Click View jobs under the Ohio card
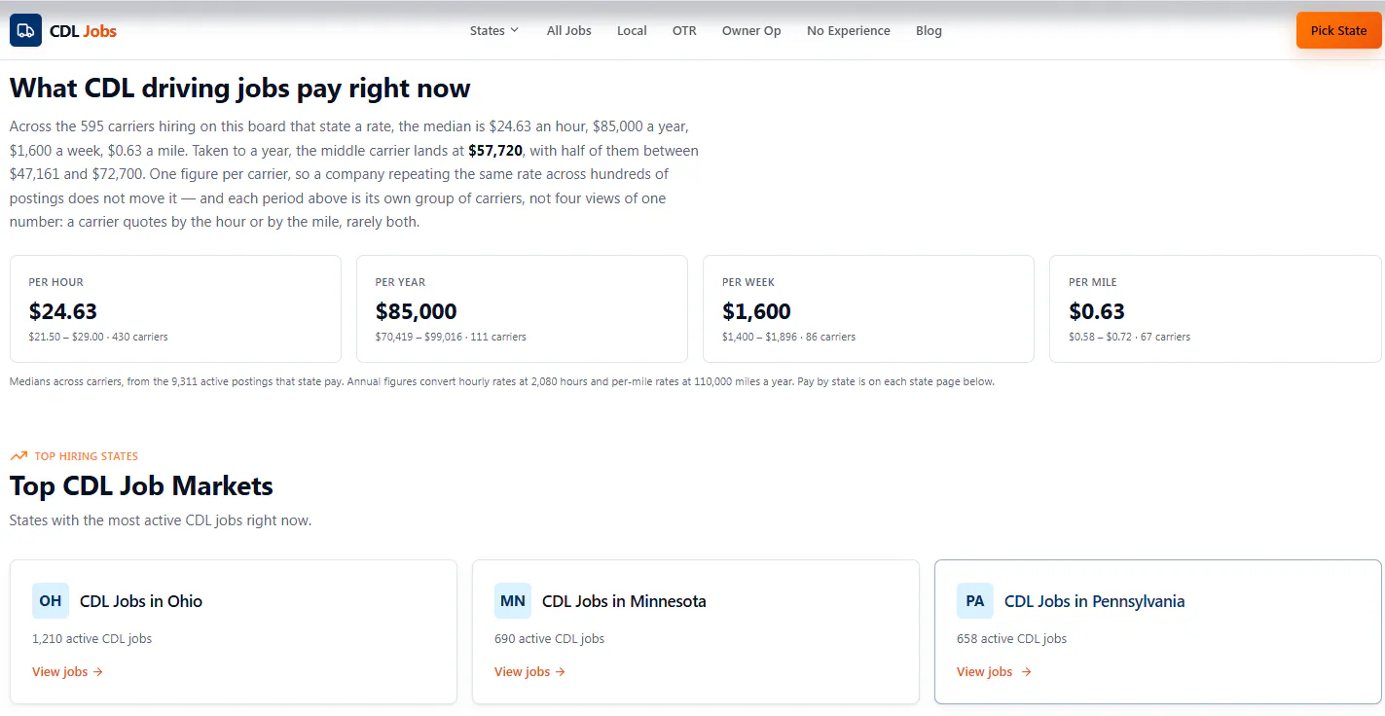The width and height of the screenshot is (1385, 716). (67, 671)
